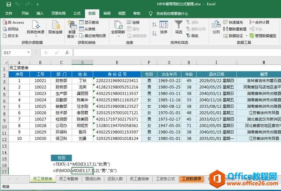Sort ascending with the A-to-Z icon
Image resolution: width=281 pixels, height=191 pixels.
pos(154,25)
